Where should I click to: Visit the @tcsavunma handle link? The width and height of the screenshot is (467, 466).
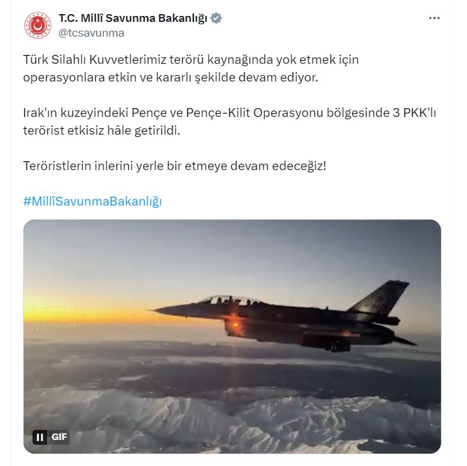(x=91, y=33)
